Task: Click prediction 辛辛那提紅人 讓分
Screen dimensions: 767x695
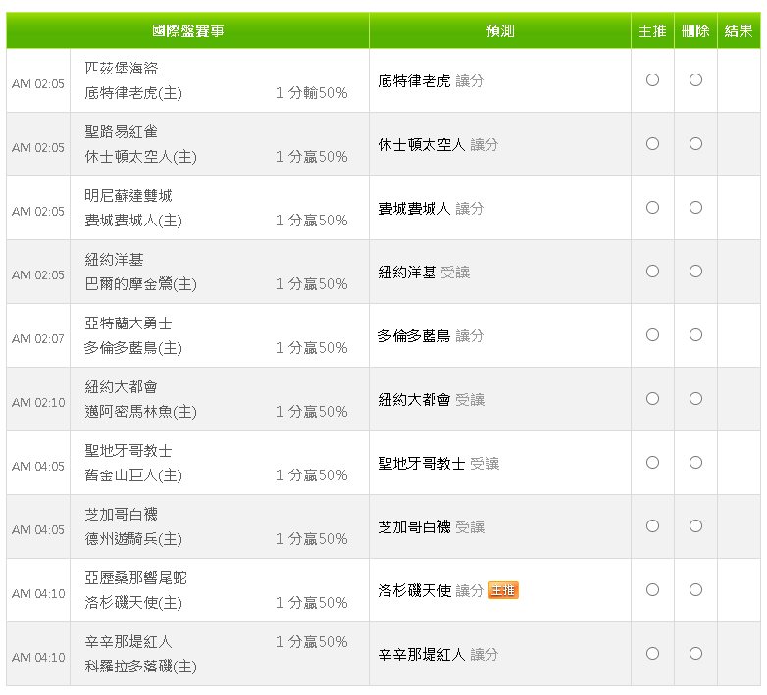Action: point(437,655)
